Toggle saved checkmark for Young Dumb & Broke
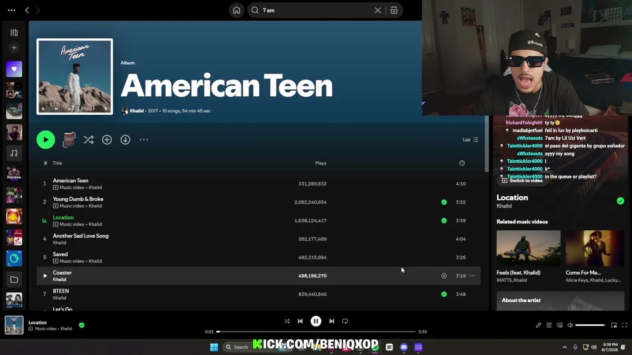Viewport: 632px width, 355px height. click(444, 202)
